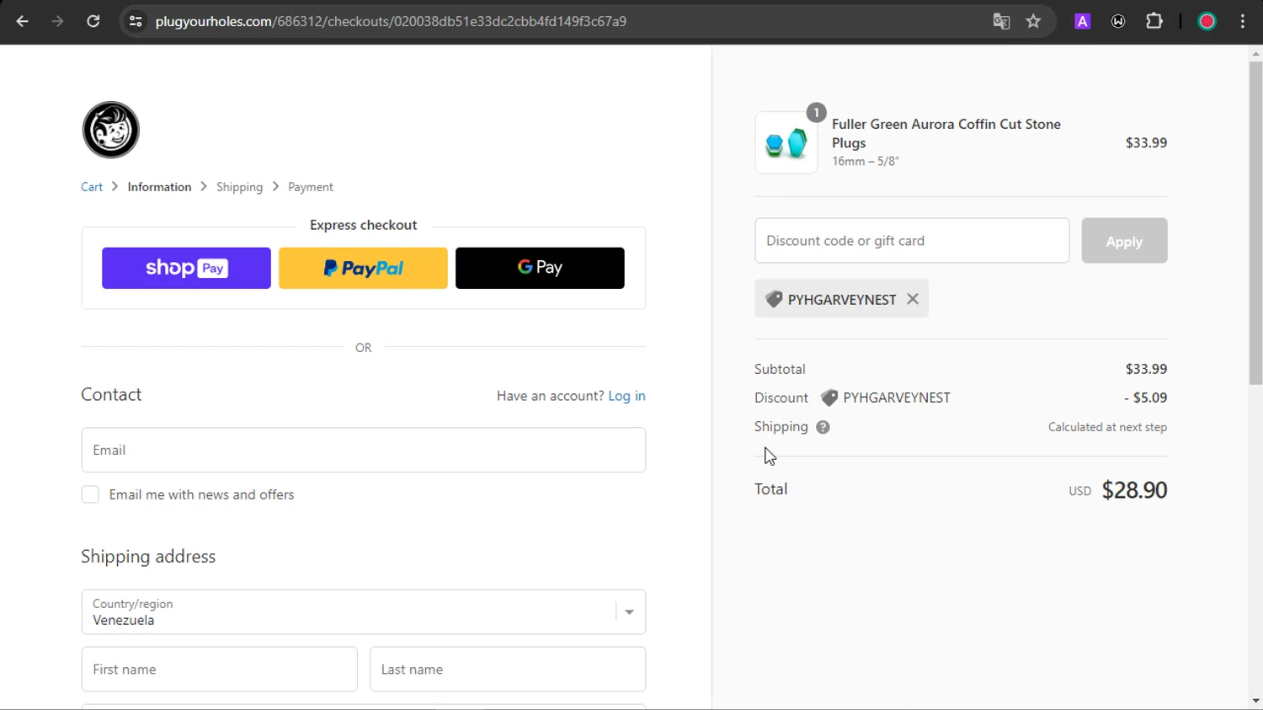Select the Information breadcrumb step

159,187
